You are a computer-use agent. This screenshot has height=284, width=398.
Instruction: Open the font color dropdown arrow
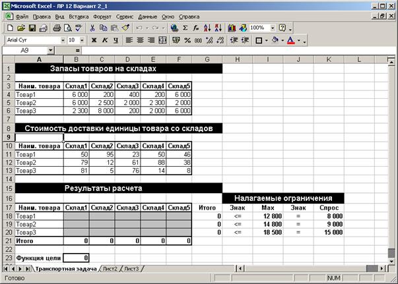(299, 40)
